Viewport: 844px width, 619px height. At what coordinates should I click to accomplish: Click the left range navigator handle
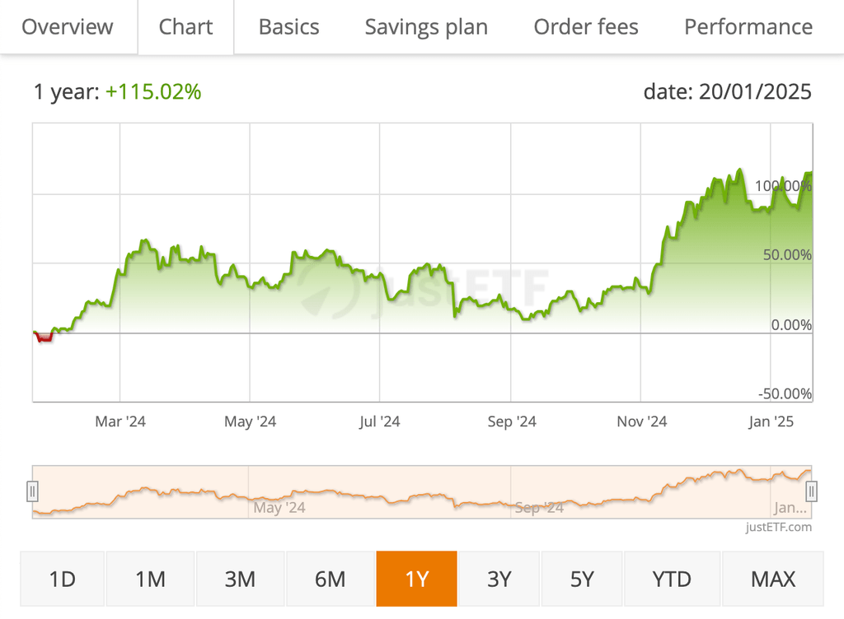click(32, 491)
